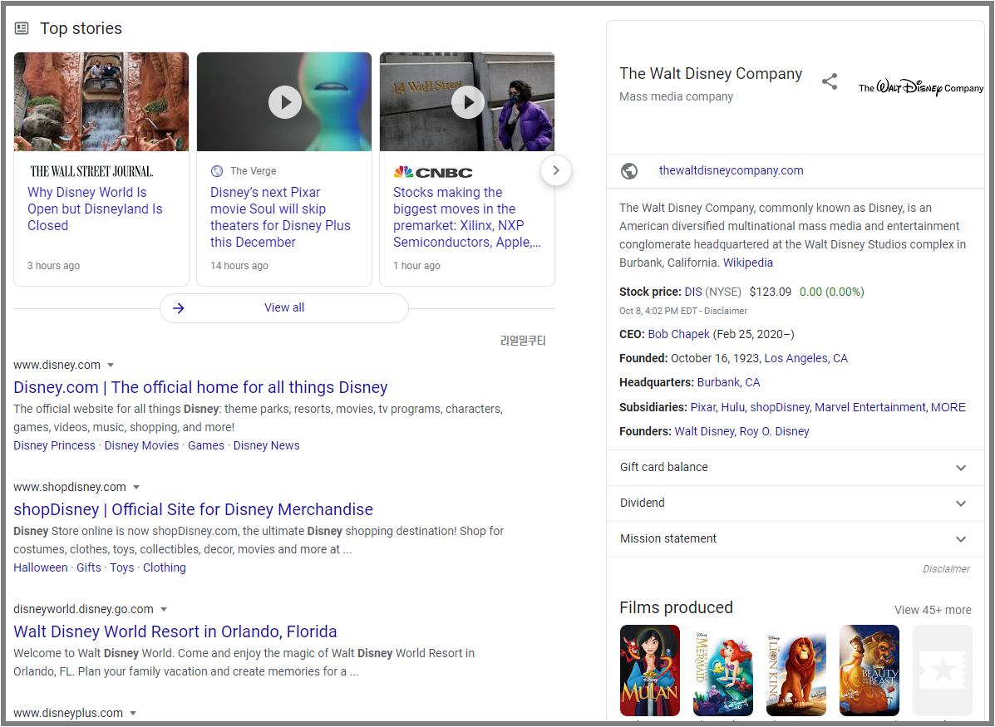Click italic Disclaimer below Mission statement

pos(946,569)
